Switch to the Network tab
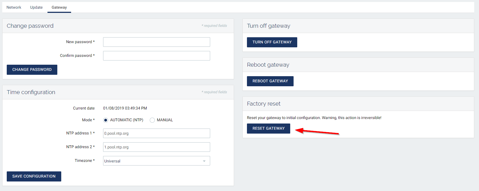This screenshot has height=191, width=479. click(14, 7)
